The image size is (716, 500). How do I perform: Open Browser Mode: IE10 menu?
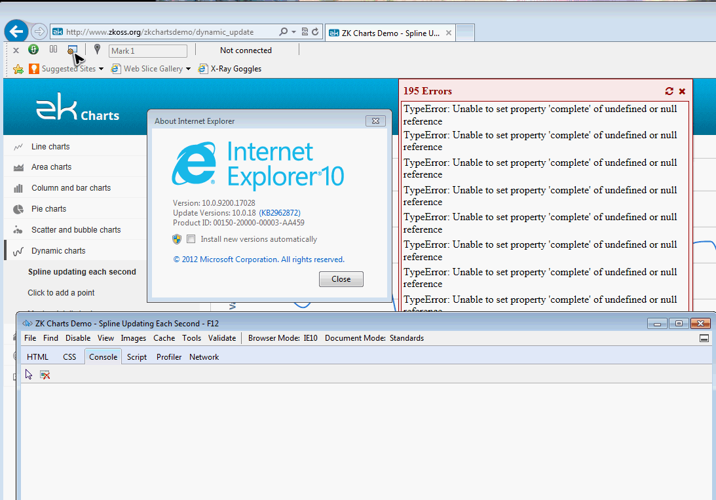[282, 338]
